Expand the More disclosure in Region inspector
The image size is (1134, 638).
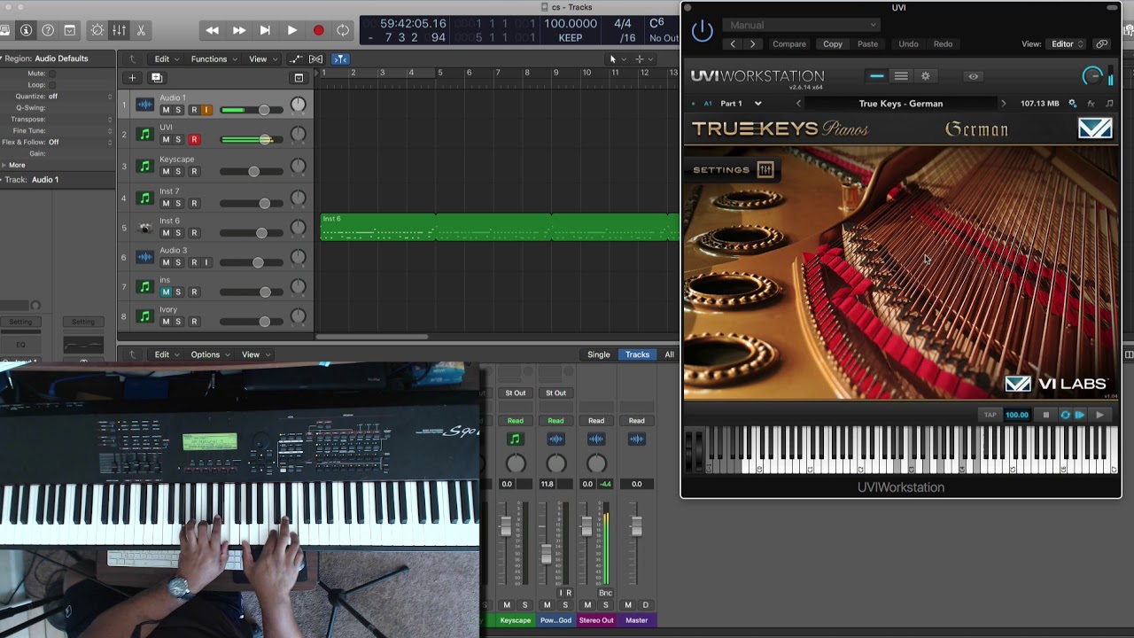pyautogui.click(x=4, y=165)
